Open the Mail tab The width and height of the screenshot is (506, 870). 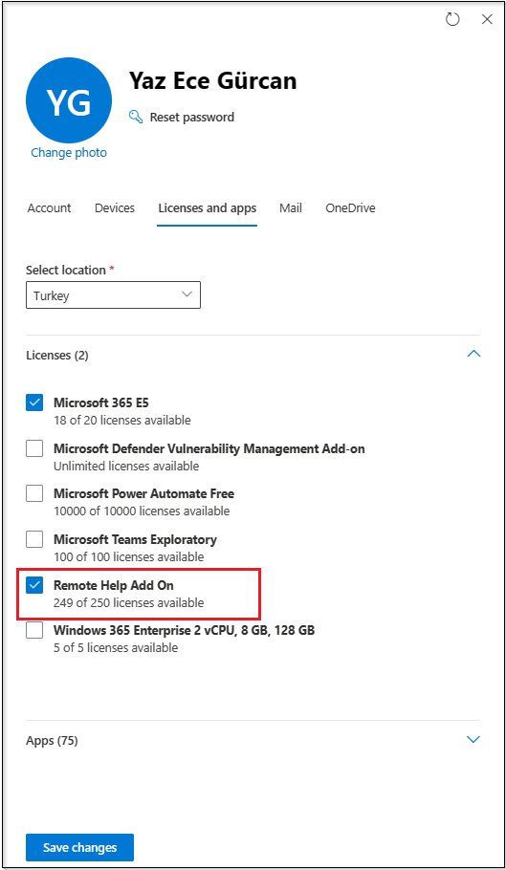coord(291,208)
